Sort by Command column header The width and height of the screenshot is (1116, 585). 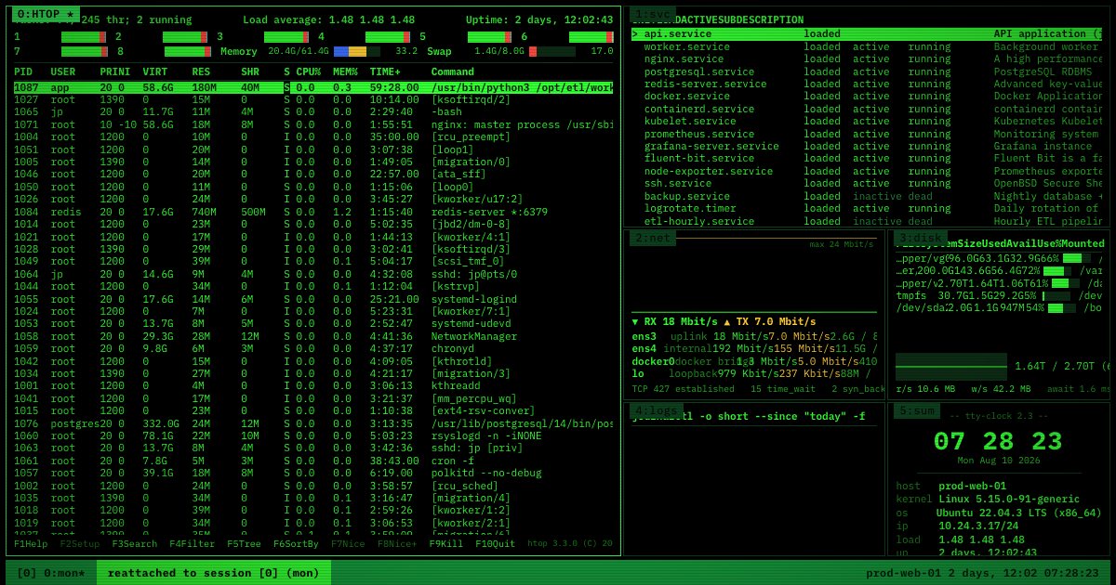(453, 71)
